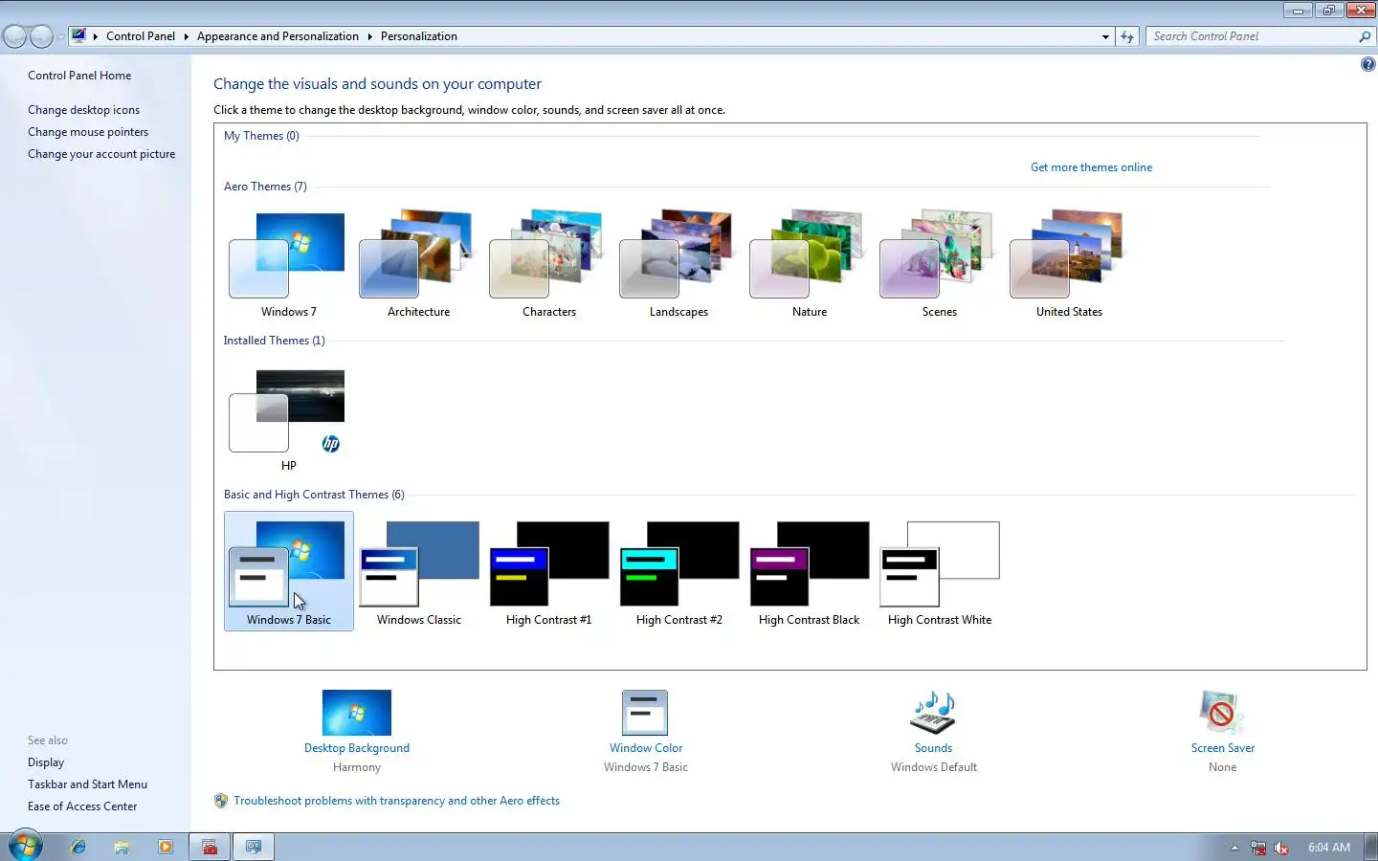Screen dimensions: 1378x861
Task: Open Aero transparency troubleshooting link
Action: click(x=396, y=801)
